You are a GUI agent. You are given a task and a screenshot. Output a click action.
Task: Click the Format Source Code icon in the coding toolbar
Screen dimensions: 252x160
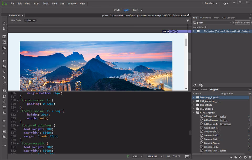[x=4, y=48]
